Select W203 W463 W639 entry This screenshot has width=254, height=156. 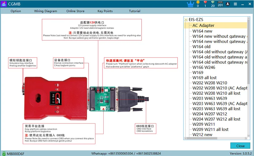pos(210,98)
